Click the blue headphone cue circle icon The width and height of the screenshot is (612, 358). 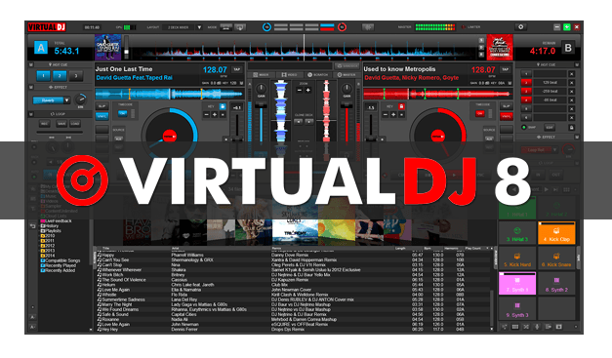point(267,27)
